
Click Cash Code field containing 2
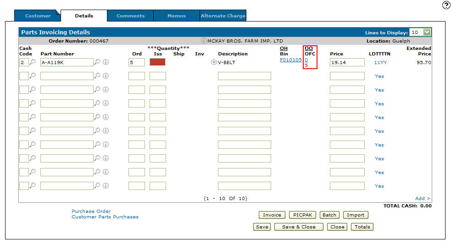point(24,62)
